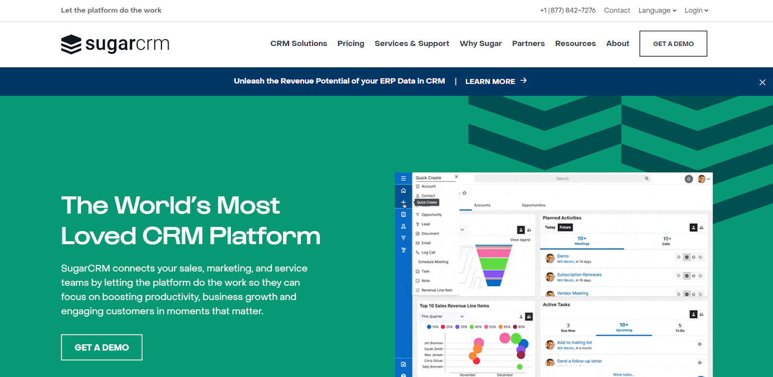The image size is (773, 377).
Task: Open the Language dropdown
Action: coord(657,10)
